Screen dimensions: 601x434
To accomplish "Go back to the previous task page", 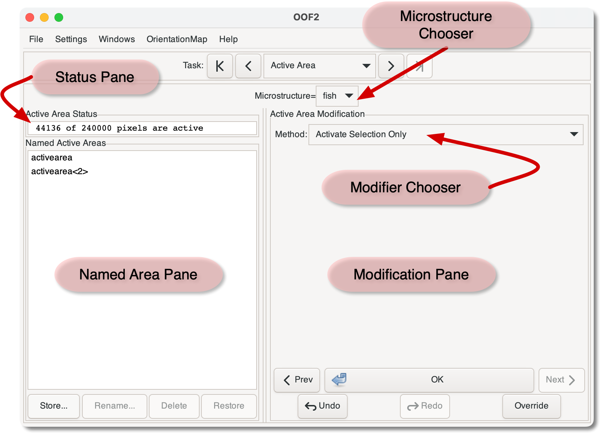I will (248, 66).
